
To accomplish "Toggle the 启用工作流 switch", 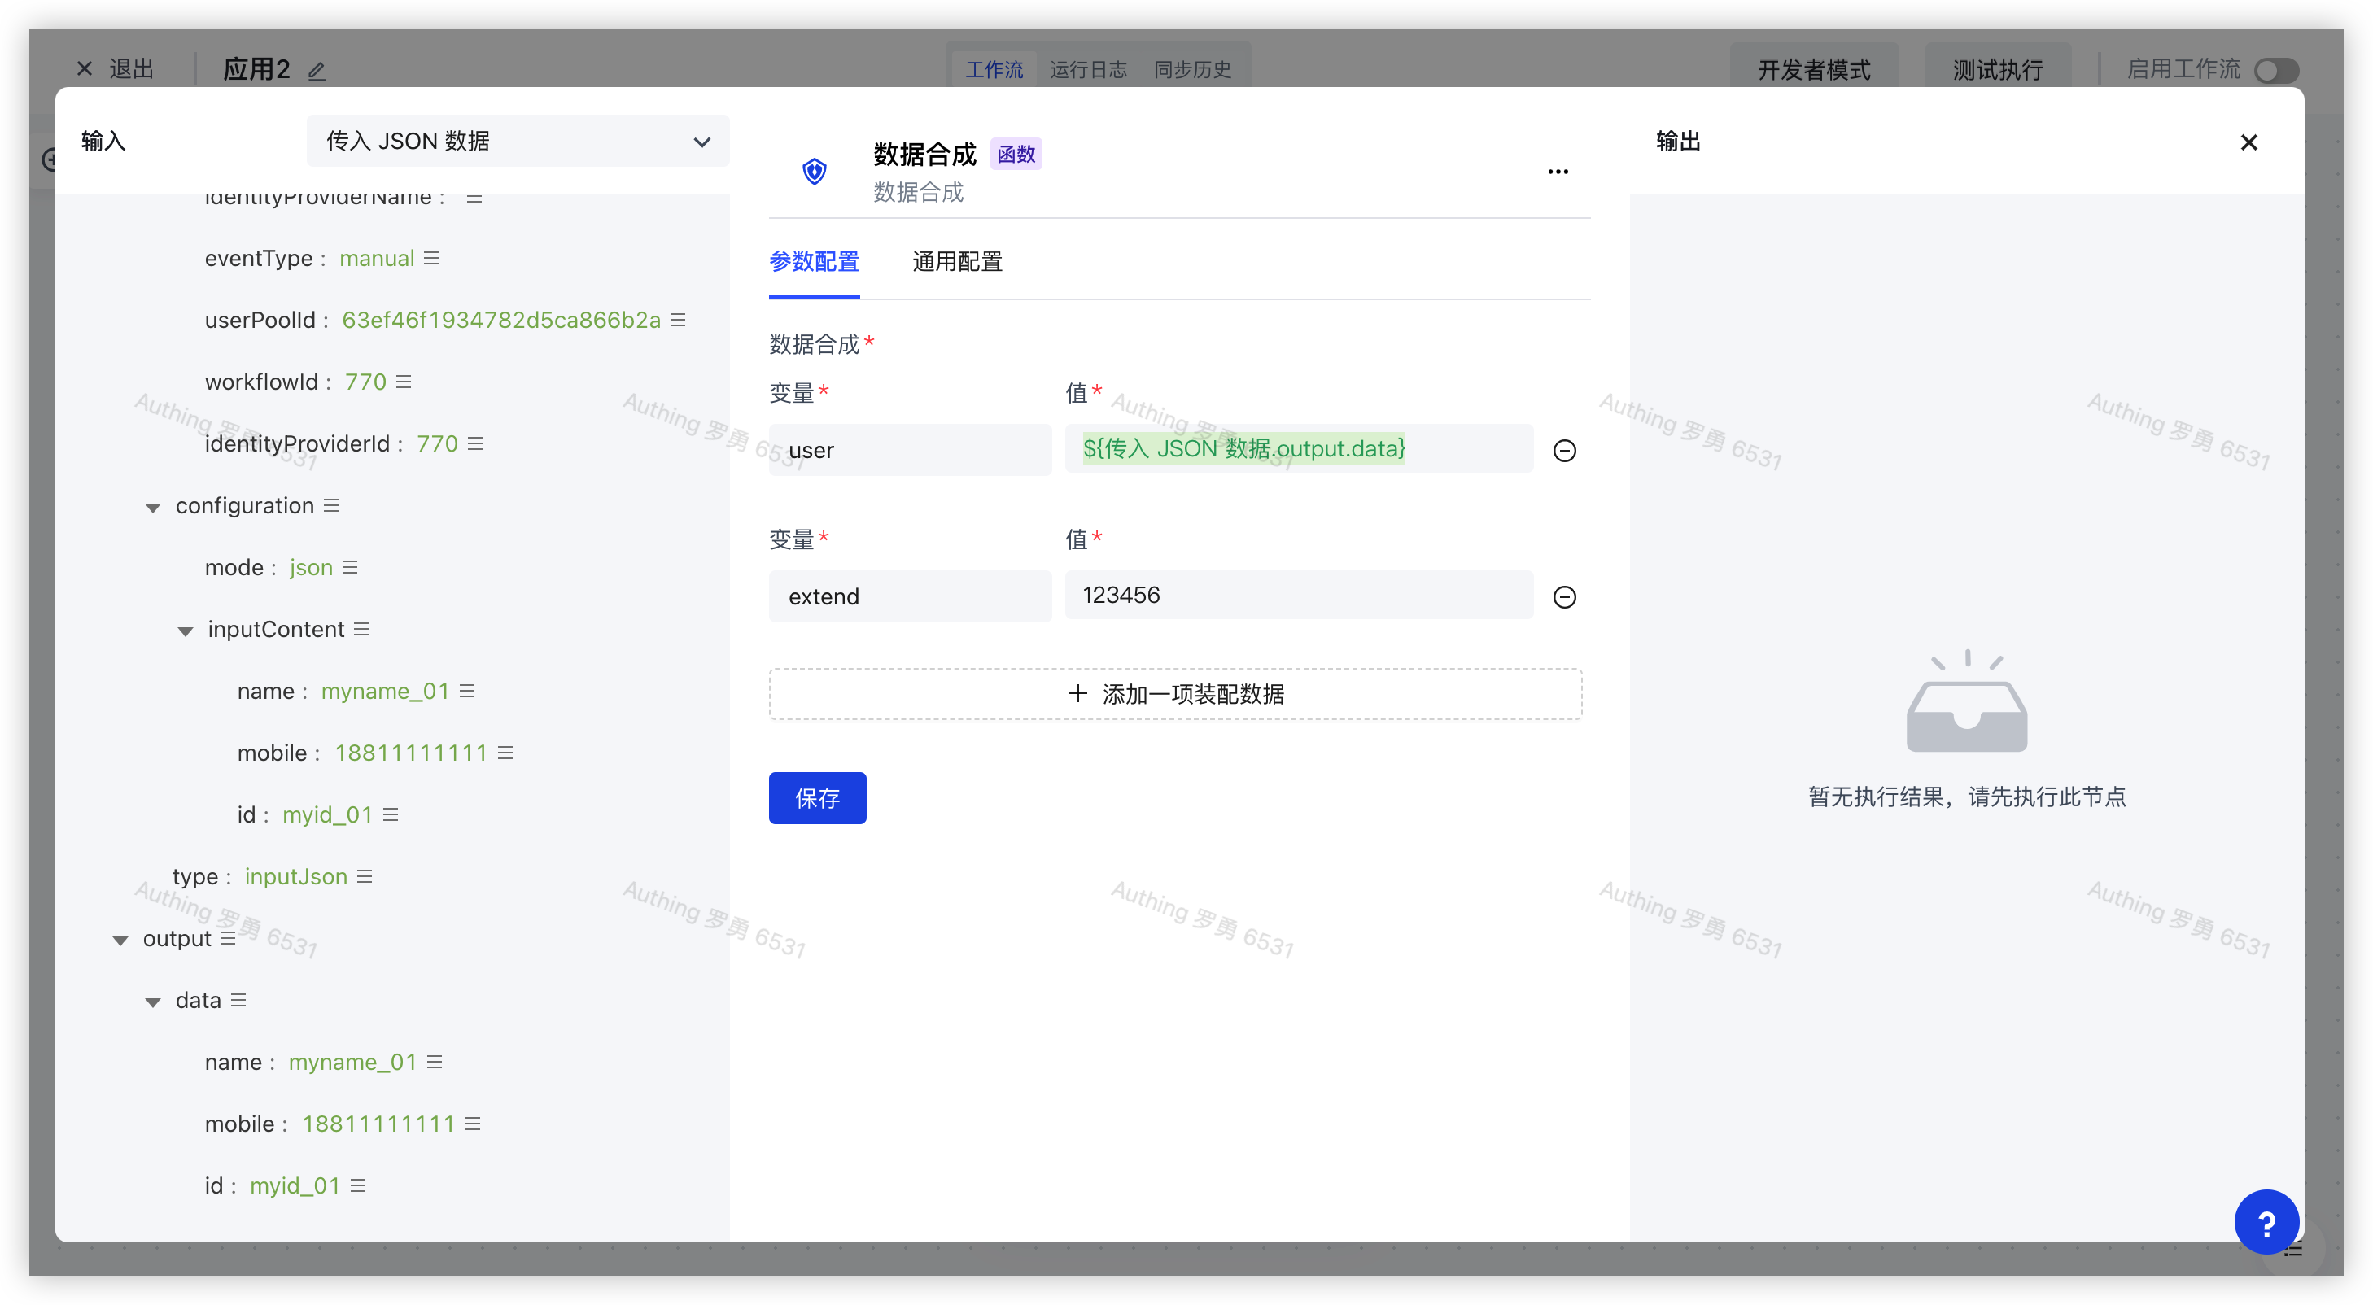I will (2277, 70).
